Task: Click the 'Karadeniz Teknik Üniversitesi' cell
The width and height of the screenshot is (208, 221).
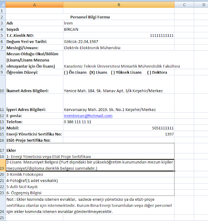Action: [x=119, y=60]
